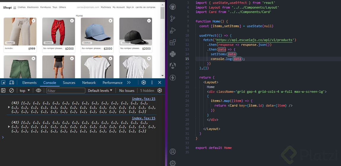Image resolution: width=341 pixels, height=166 pixels.
Task: Open the 'Default levels' log dropdown
Action: (x=100, y=91)
